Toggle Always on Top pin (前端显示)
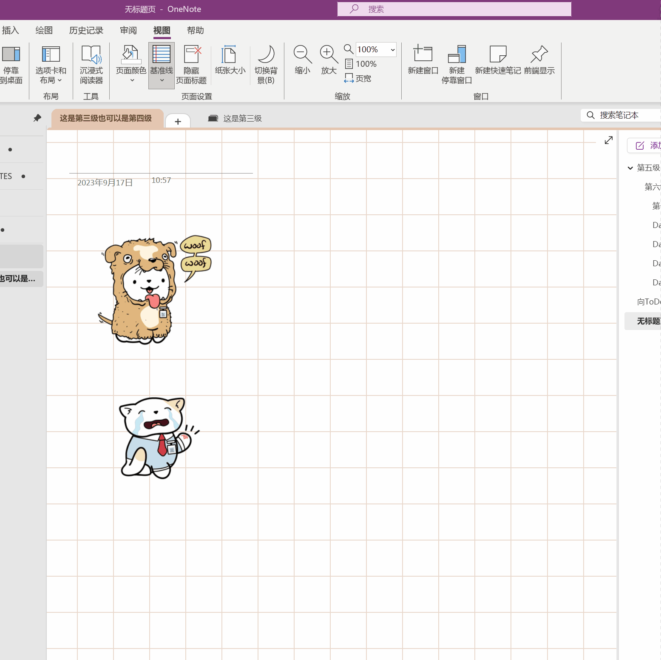The width and height of the screenshot is (661, 660). coord(539,60)
